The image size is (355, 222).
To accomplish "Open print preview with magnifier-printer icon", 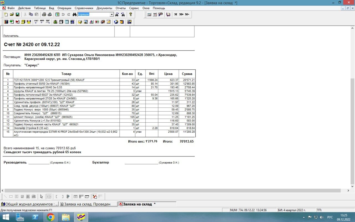I will click(x=50, y=14).
